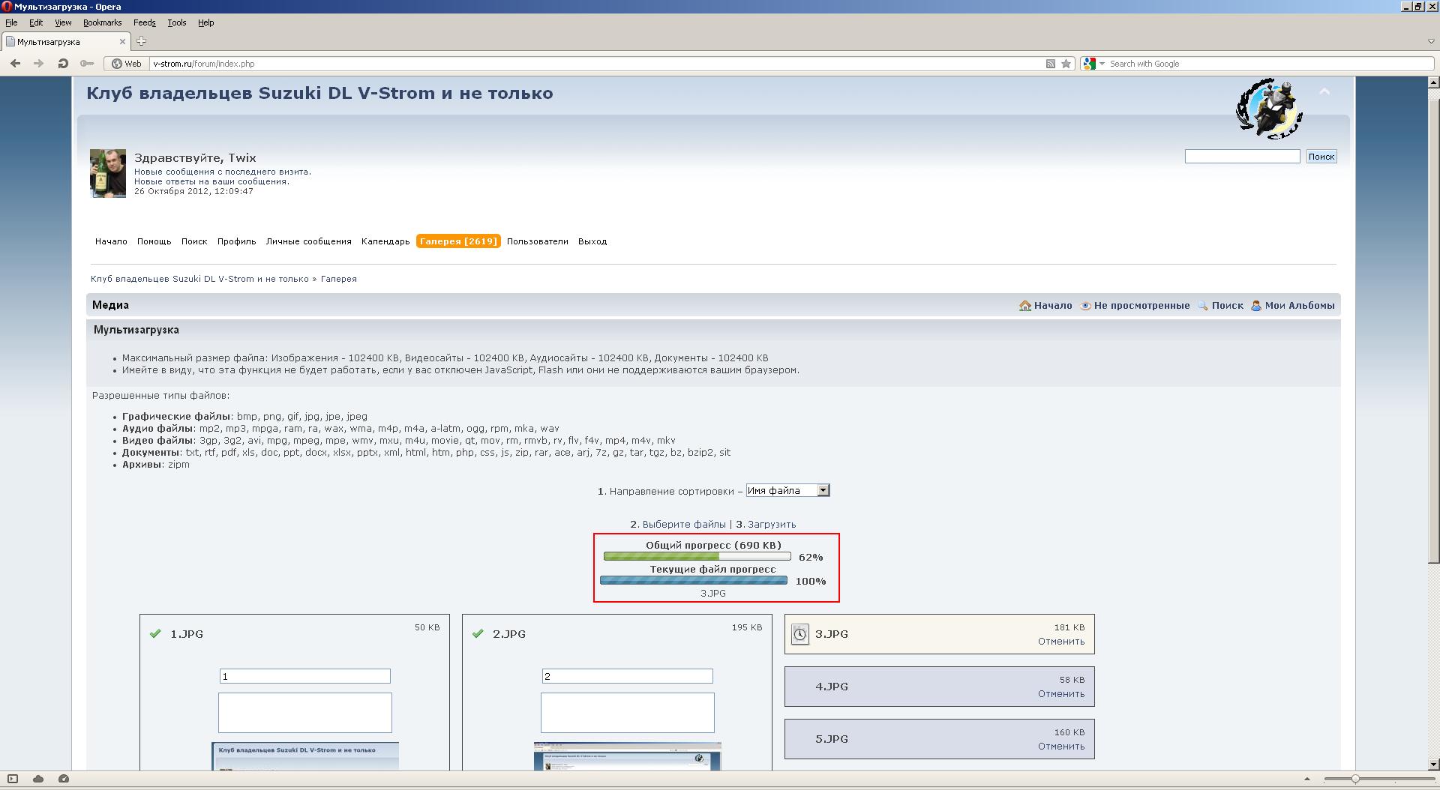1440x790 pixels.
Task: Open the password wand key icon
Action: point(86,64)
